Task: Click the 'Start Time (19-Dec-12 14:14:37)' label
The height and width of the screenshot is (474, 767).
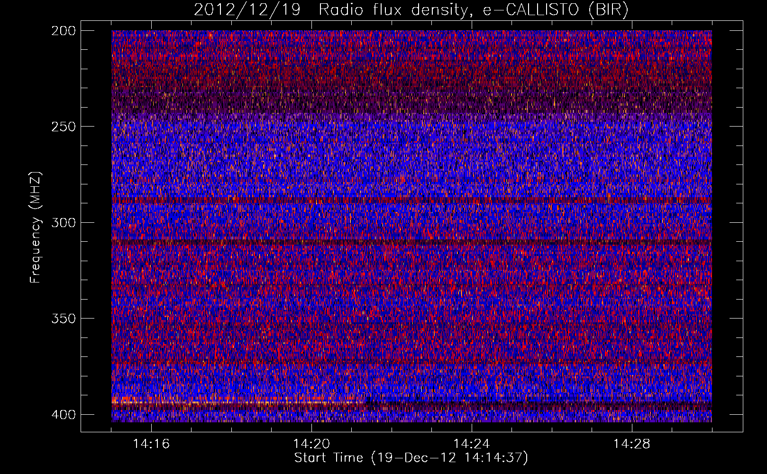Action: [411, 458]
